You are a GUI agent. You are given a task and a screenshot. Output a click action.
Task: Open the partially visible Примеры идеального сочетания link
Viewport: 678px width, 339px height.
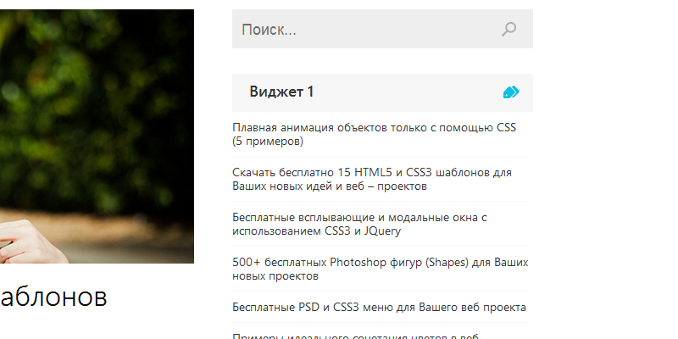point(355,336)
